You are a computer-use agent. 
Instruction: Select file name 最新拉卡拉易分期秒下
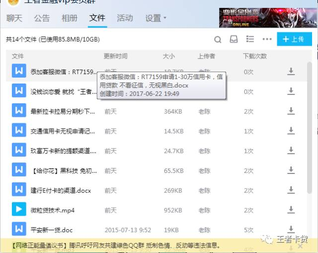pos(63,111)
